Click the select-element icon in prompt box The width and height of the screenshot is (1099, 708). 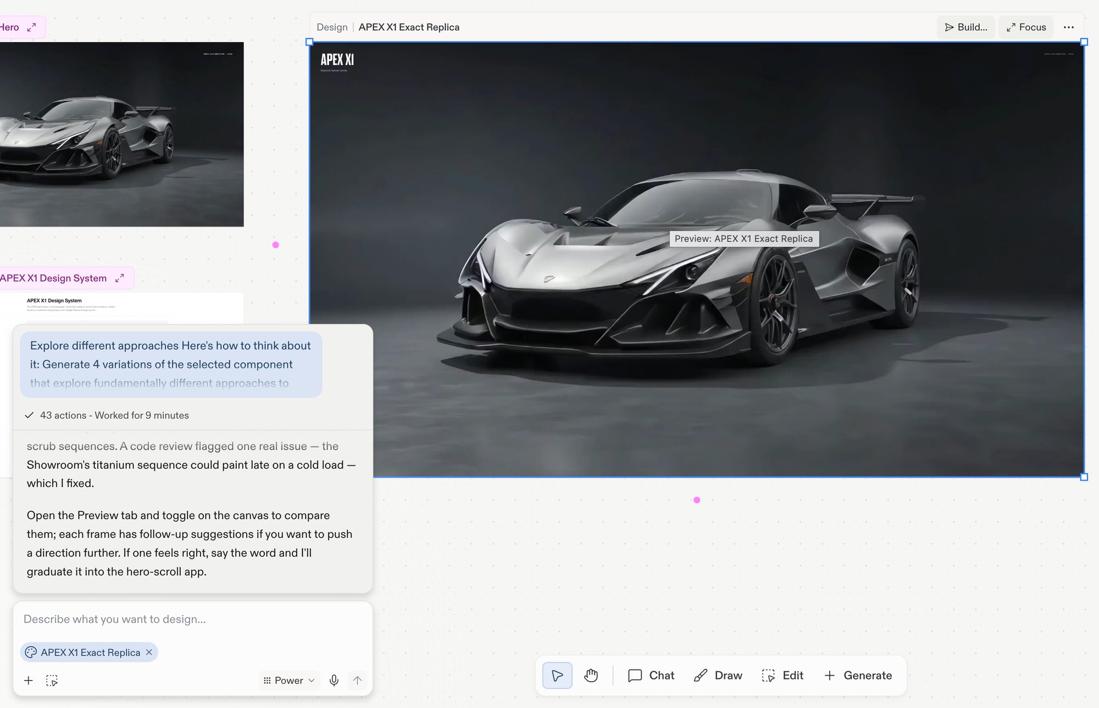pyautogui.click(x=52, y=681)
